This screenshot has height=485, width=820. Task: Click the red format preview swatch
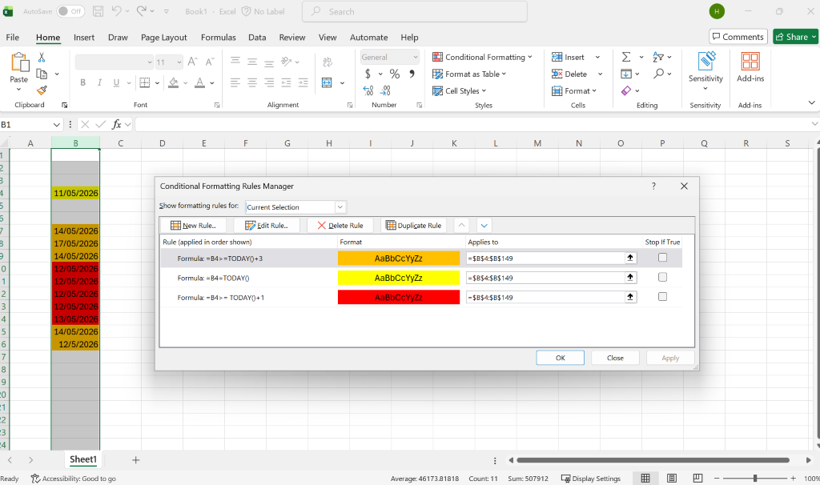pos(399,298)
